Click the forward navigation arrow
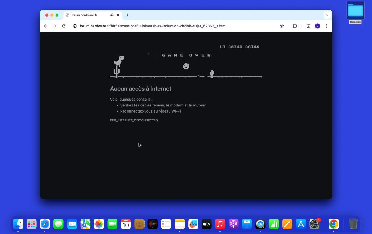 [x=55, y=26]
